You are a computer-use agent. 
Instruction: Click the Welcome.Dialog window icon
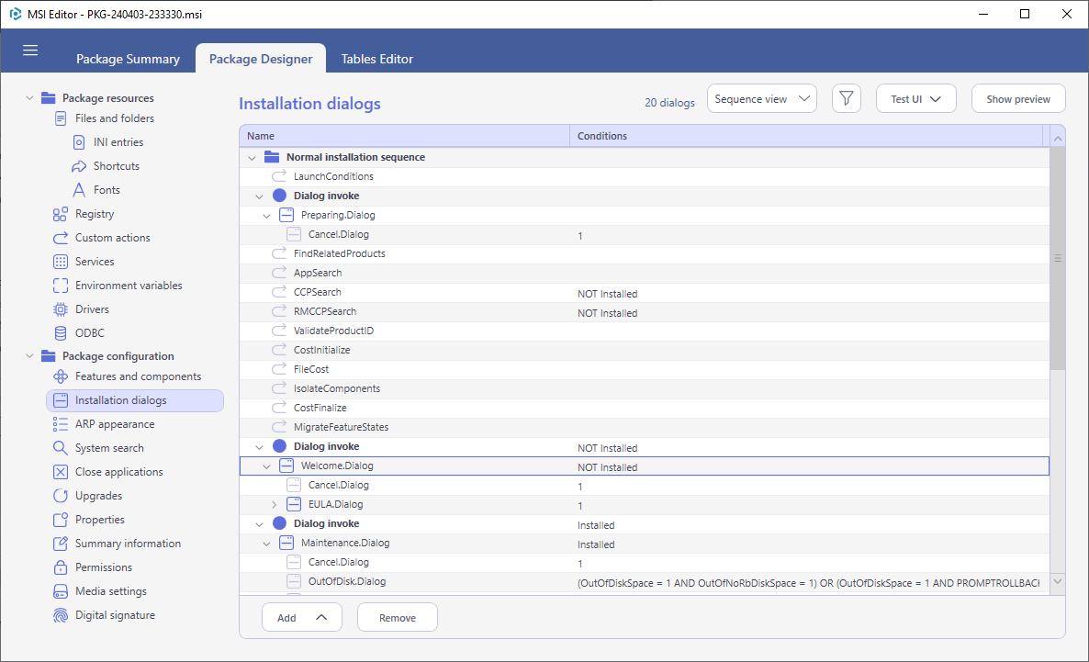286,466
